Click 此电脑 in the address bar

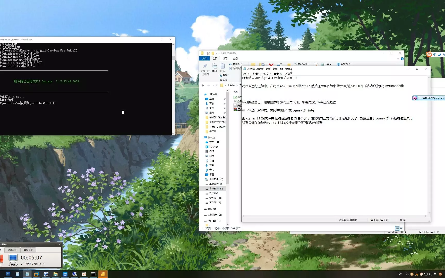231,85
